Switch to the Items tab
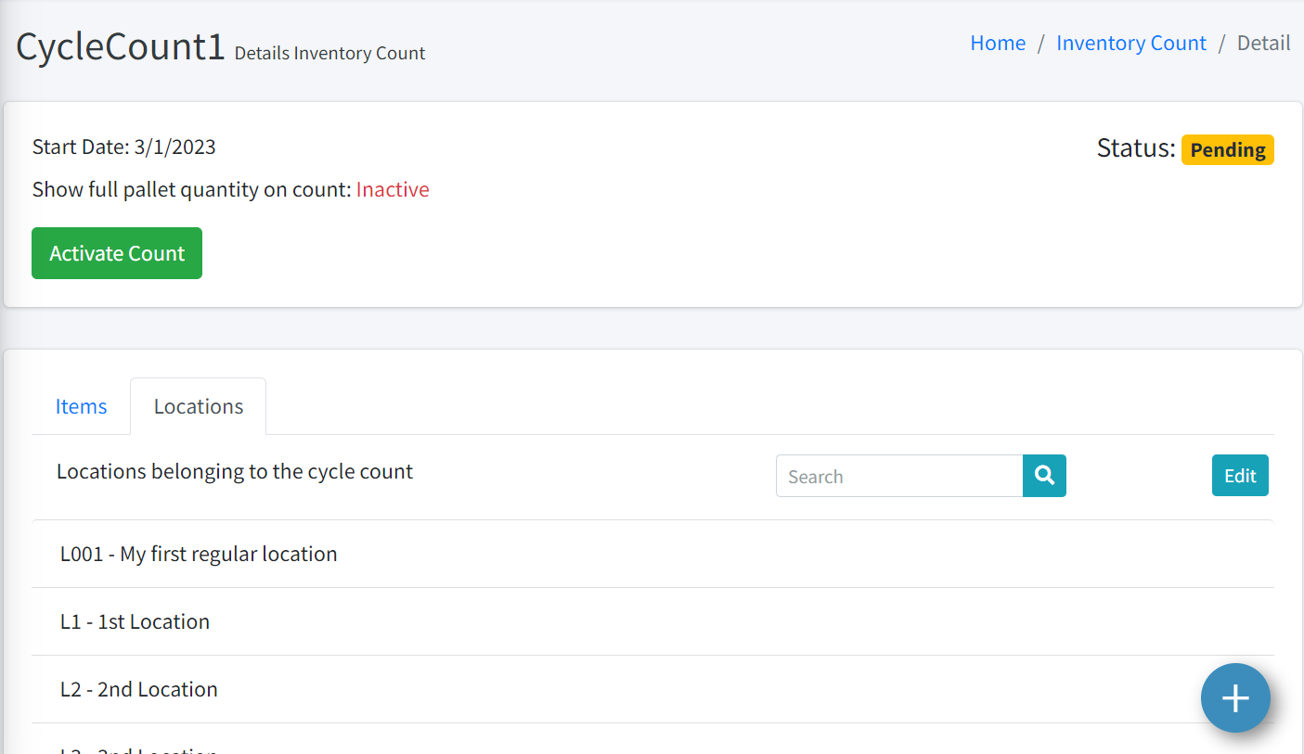This screenshot has height=754, width=1304. pyautogui.click(x=81, y=406)
